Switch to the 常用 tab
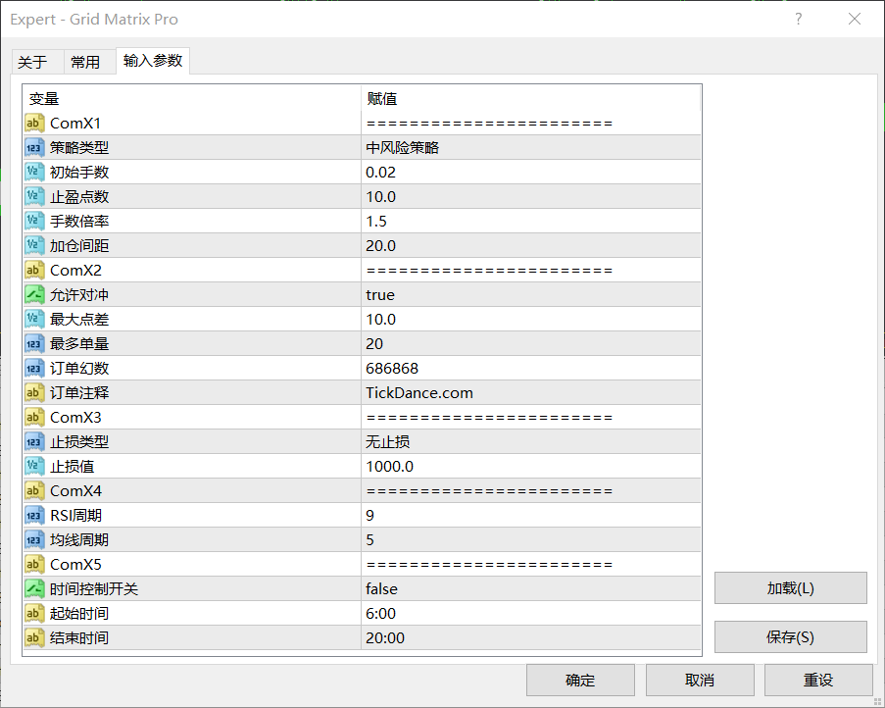885x708 pixels. click(x=85, y=62)
